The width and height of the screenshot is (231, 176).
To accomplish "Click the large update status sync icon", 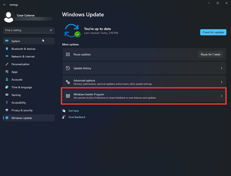I will [x=72, y=31].
